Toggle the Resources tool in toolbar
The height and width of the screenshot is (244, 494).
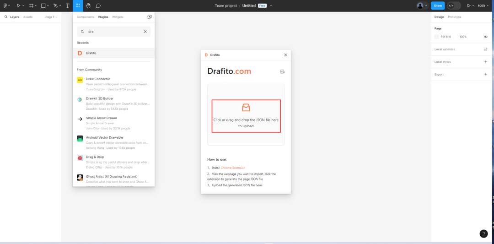[78, 5]
